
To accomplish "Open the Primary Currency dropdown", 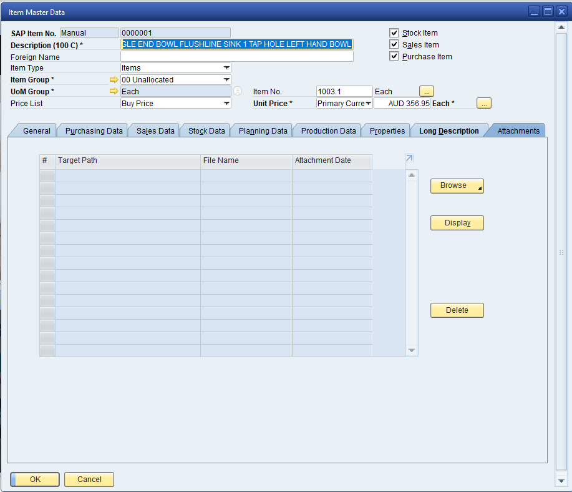I will pyautogui.click(x=368, y=104).
